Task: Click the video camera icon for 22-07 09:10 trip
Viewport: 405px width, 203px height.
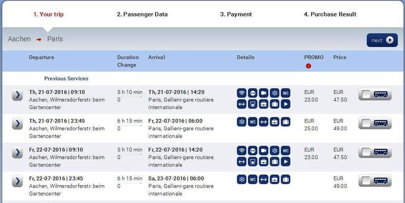Action: click(x=263, y=150)
